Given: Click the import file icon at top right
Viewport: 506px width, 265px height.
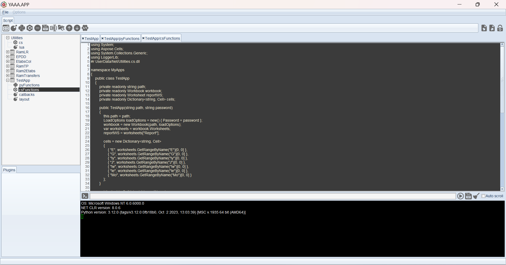Looking at the screenshot, I should [x=484, y=28].
